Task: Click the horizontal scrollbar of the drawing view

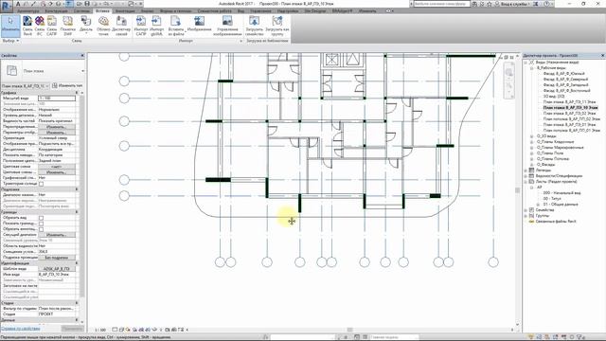Action: pyautogui.click(x=349, y=330)
